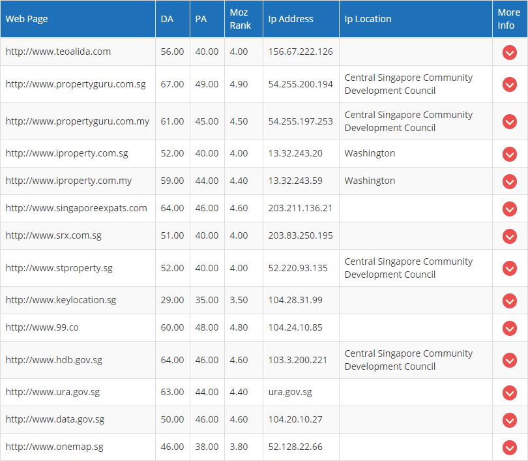
Task: Select http://www.stproperty.sg web page text
Action: (59, 268)
